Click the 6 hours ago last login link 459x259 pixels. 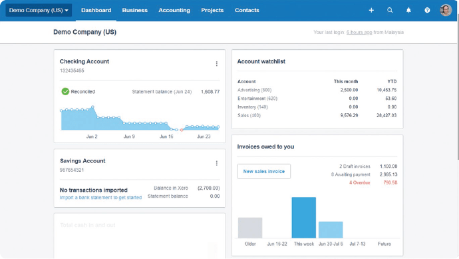point(359,32)
